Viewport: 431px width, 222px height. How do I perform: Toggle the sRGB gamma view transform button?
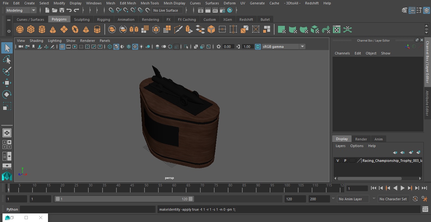[x=258, y=47]
